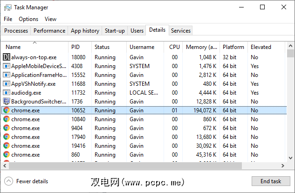
Task: Switch to the Performance tab
Action: point(49,31)
